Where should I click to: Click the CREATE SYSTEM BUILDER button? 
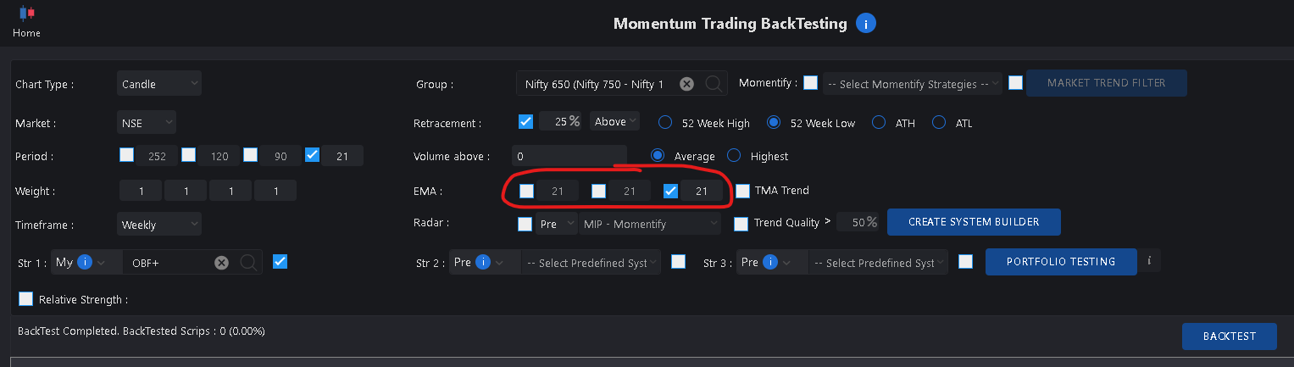point(974,222)
